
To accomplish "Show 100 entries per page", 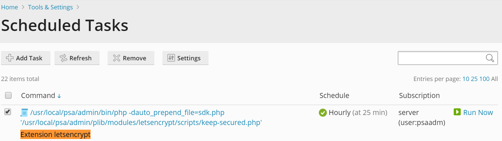I will point(484,79).
